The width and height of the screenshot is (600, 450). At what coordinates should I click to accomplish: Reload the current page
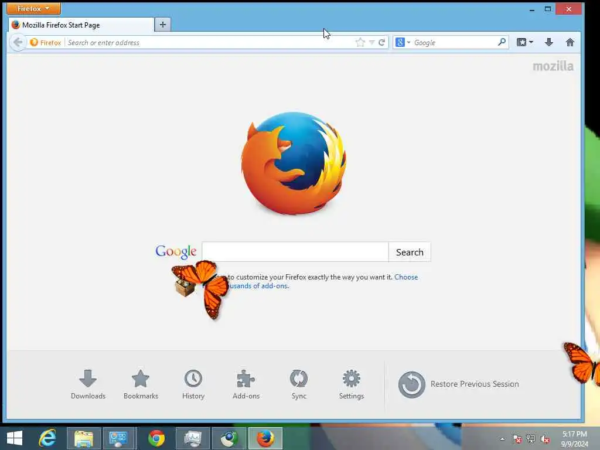coord(381,42)
